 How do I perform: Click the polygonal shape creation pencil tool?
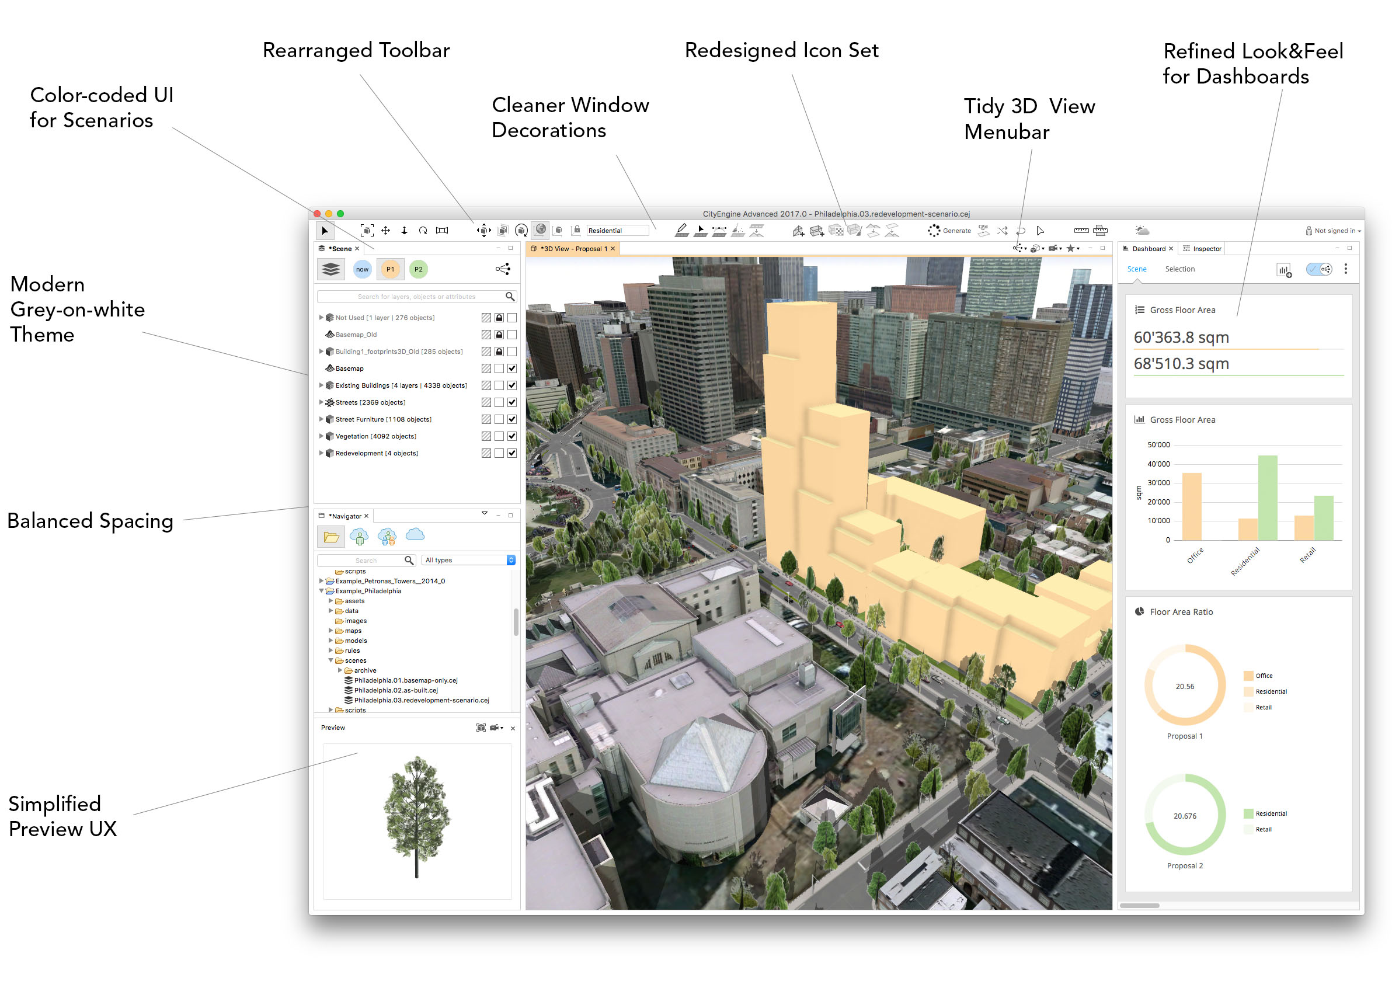(681, 231)
